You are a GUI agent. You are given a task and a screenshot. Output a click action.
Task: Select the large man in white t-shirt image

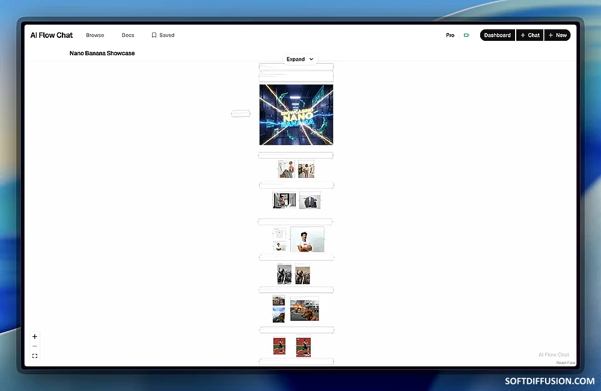pyautogui.click(x=307, y=240)
